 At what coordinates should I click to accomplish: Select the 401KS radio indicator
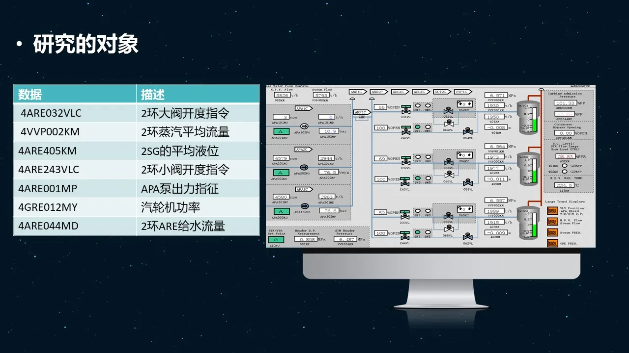click(x=565, y=166)
